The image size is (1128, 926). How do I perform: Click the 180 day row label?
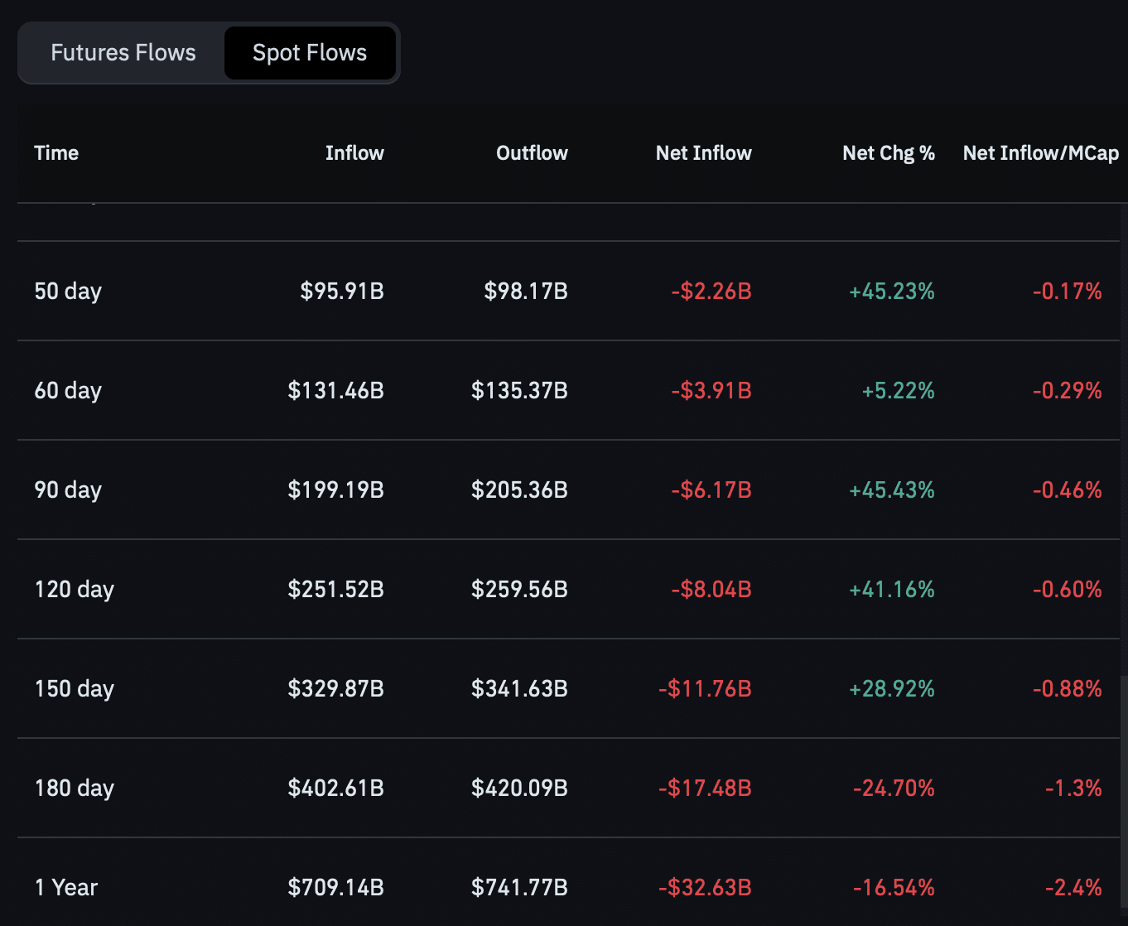click(x=74, y=789)
